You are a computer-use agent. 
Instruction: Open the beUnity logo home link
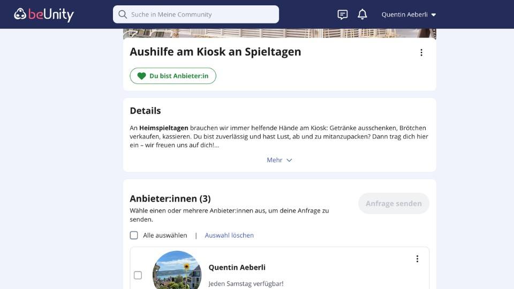point(44,14)
